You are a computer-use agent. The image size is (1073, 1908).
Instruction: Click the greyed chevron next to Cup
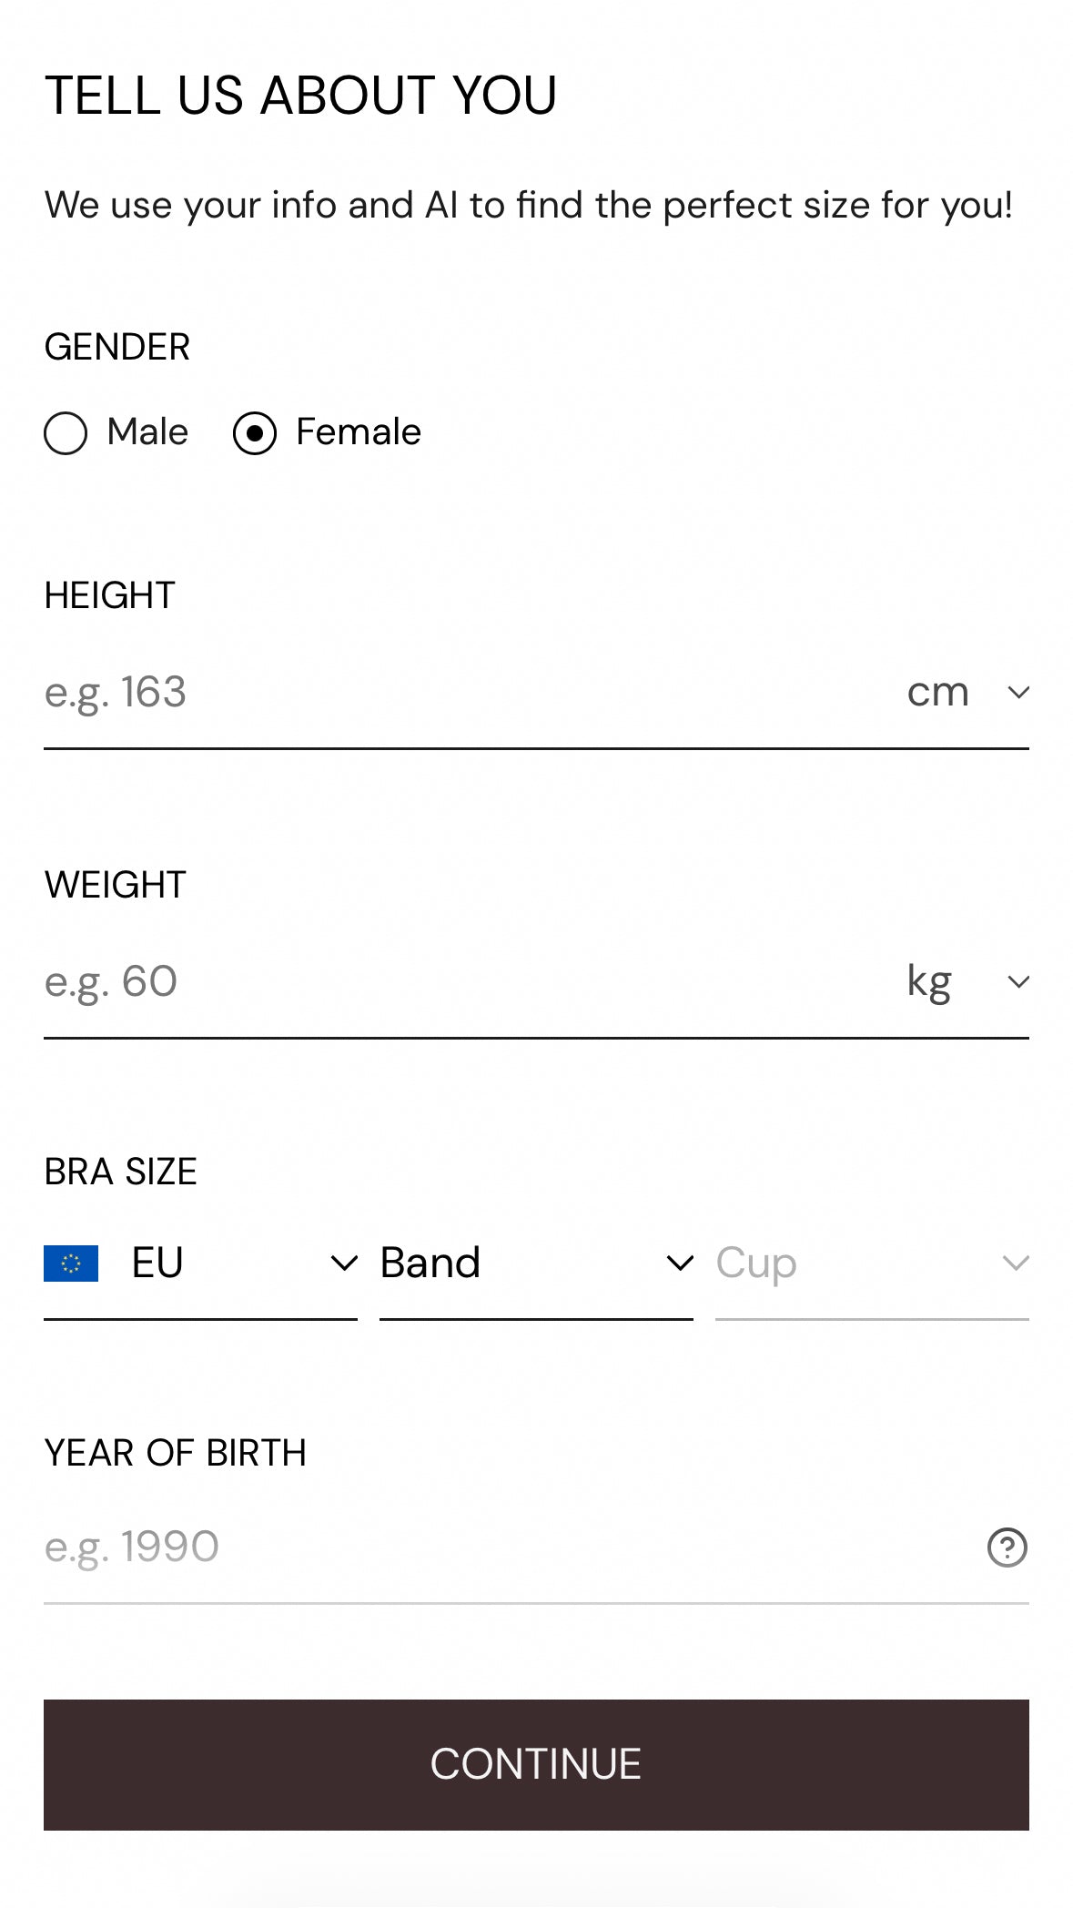(x=1015, y=1264)
